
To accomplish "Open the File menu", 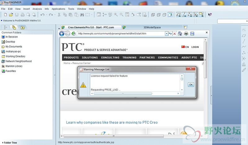I will tap(3, 9).
